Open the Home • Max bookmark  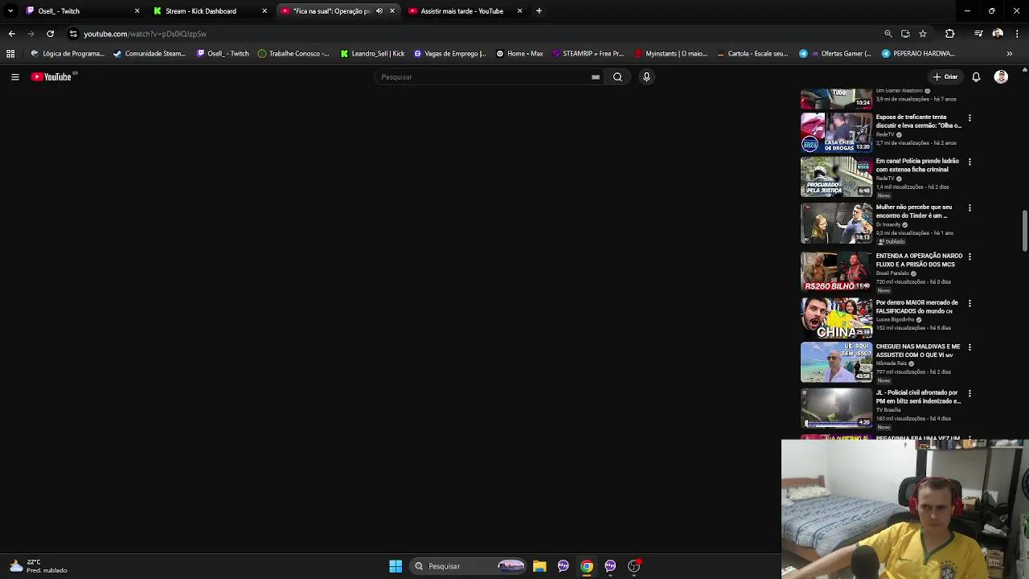point(519,54)
